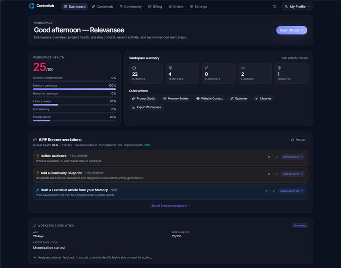Switch to the Contextlab nav tab
Screen dimensions: 341x268
[102, 7]
